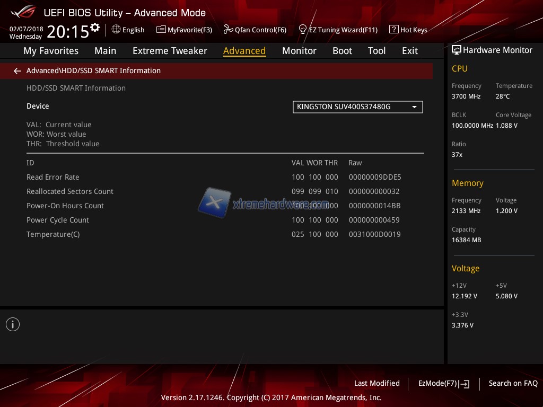Click the Exit tab
The image size is (543, 407).
pyautogui.click(x=410, y=51)
